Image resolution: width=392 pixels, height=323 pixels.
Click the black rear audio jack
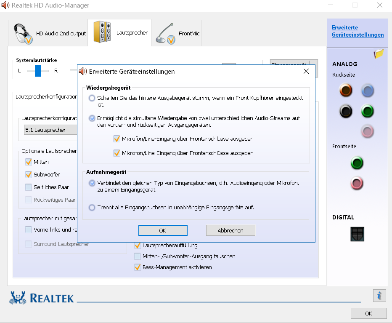coord(346,111)
